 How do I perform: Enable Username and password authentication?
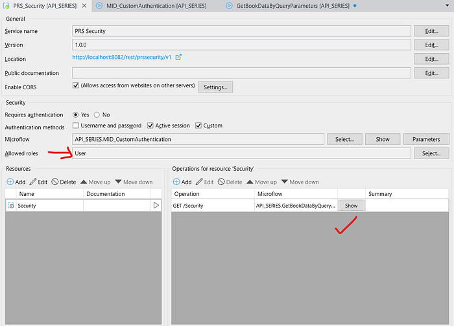click(76, 125)
